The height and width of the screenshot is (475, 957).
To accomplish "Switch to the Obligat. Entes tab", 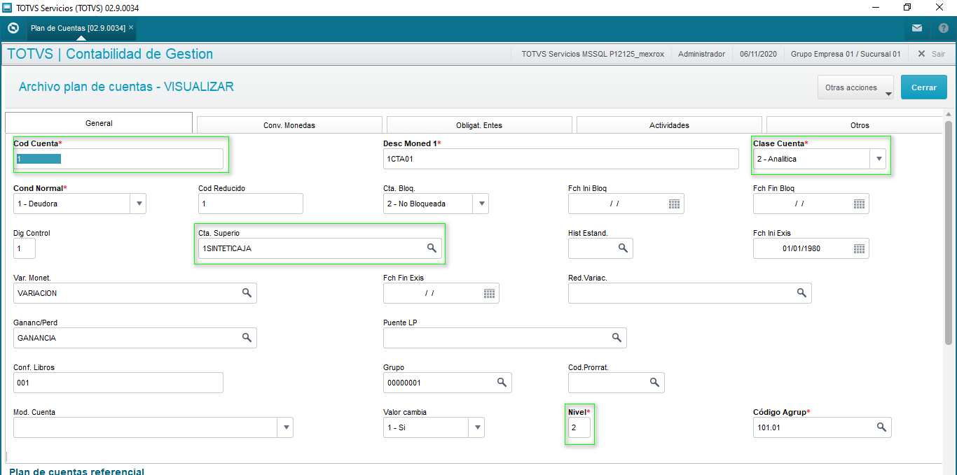I will [x=479, y=125].
